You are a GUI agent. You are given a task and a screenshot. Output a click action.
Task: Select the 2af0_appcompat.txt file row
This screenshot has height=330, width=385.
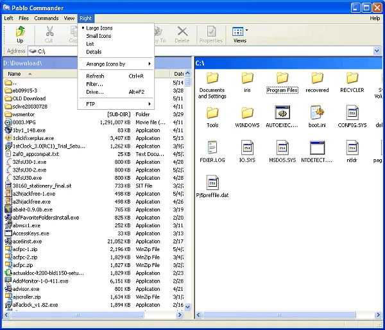point(93,154)
